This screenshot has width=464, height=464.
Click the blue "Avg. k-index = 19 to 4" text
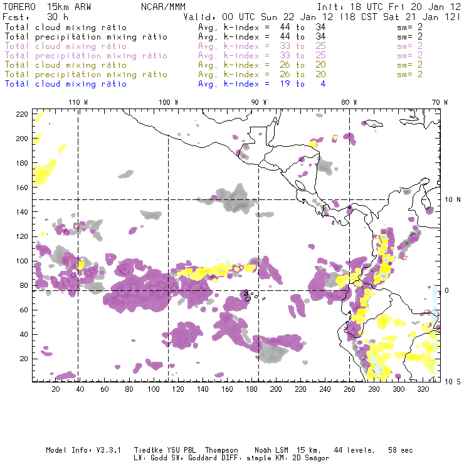[x=262, y=84]
